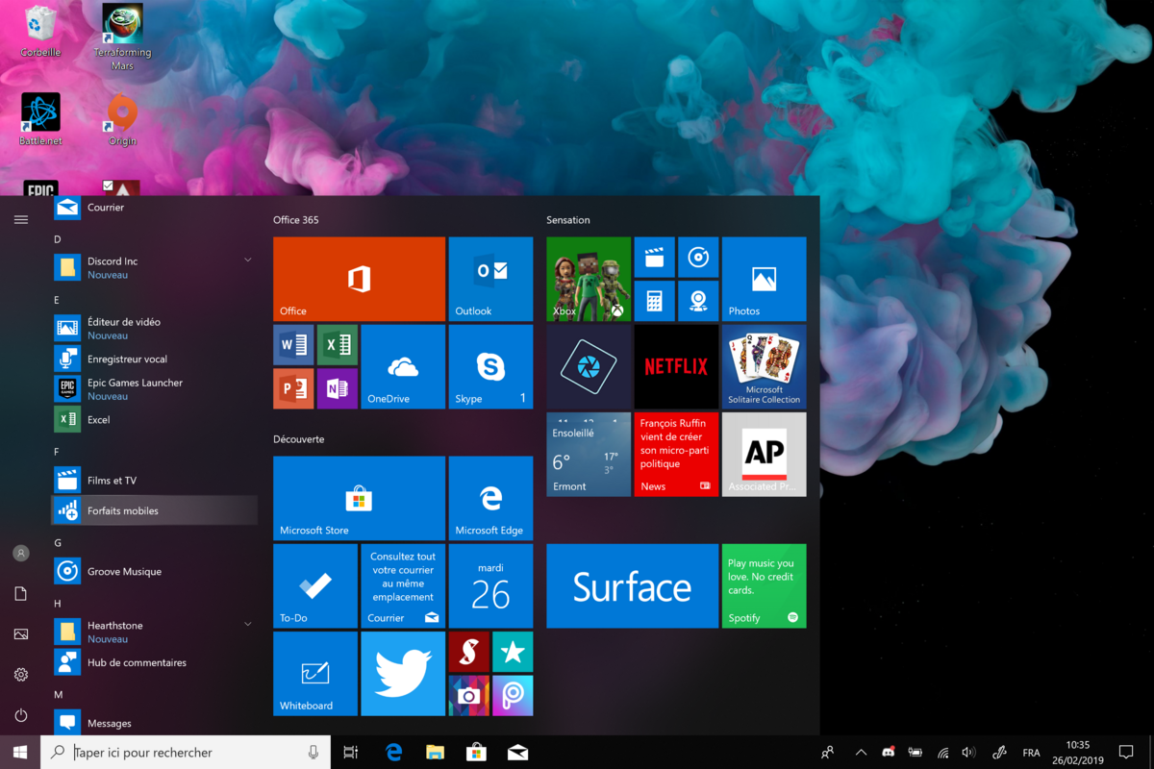Open the News tile about François Ruffin
Image resolution: width=1154 pixels, height=769 pixels.
click(676, 454)
